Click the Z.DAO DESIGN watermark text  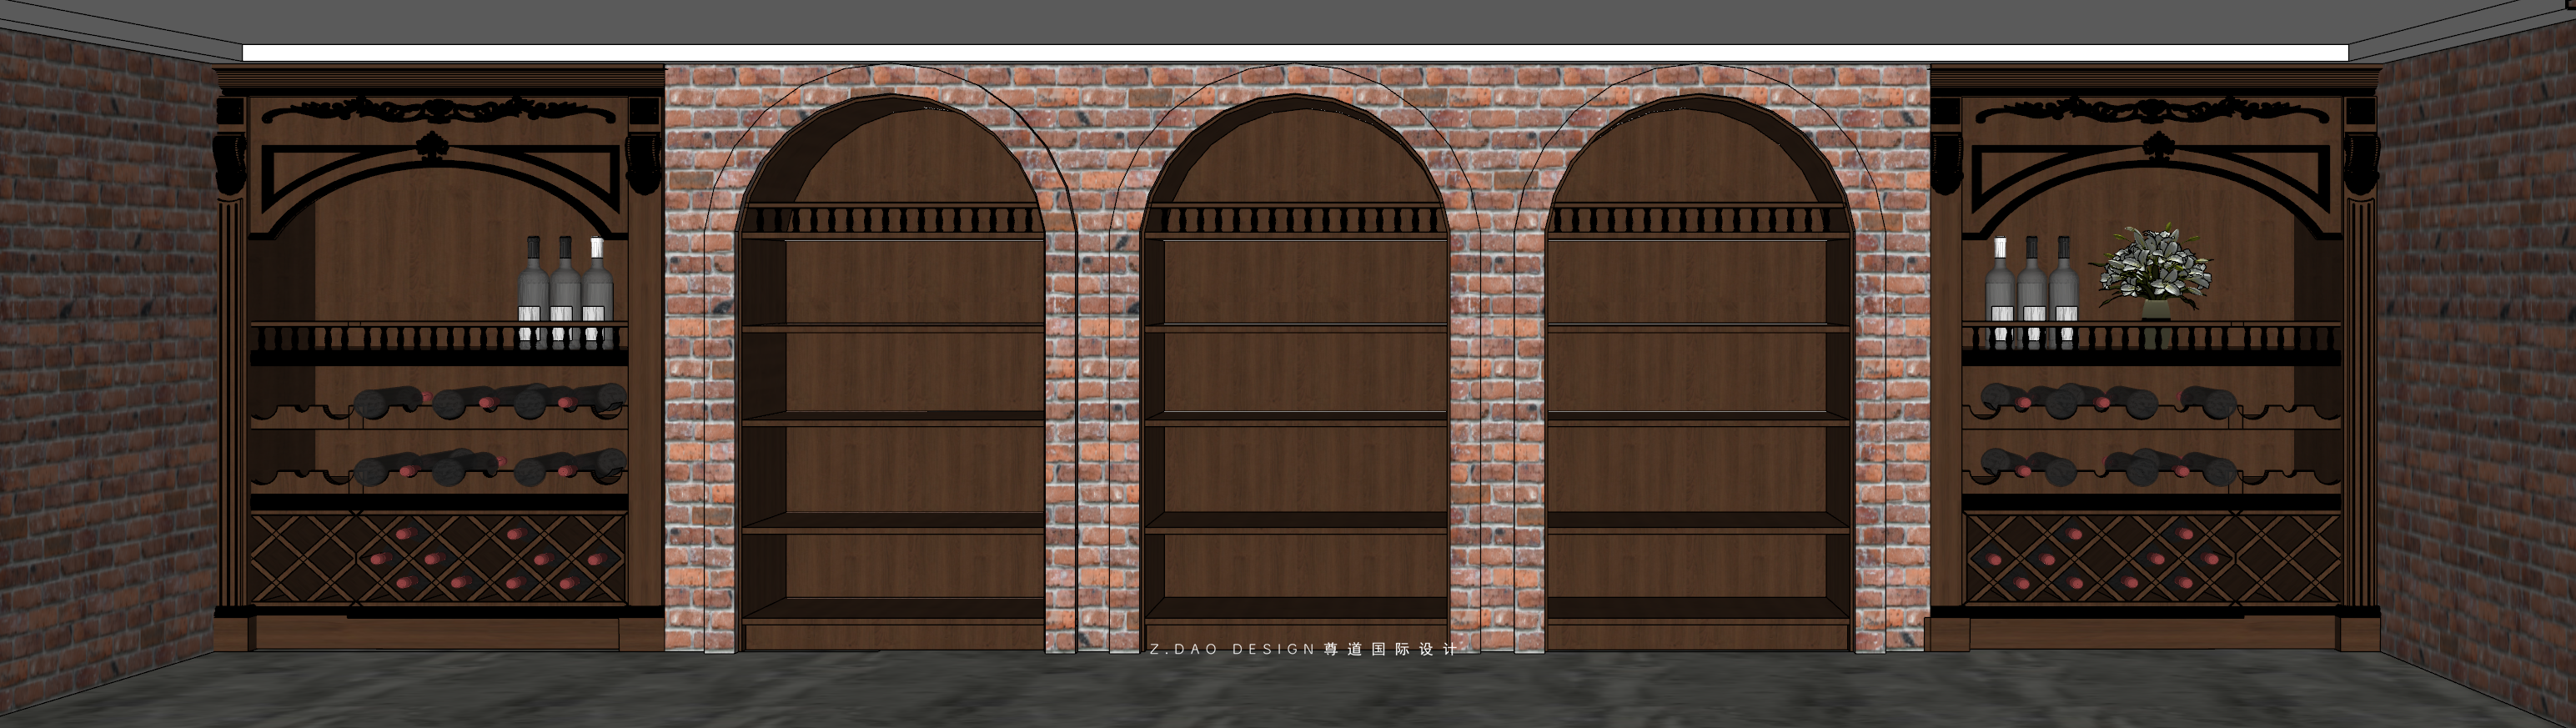tap(1303, 649)
